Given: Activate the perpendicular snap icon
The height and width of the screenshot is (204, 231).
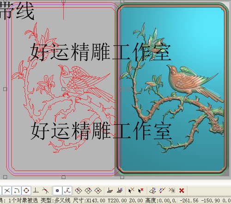Looking at the screenshot, I should (x=36, y=191).
